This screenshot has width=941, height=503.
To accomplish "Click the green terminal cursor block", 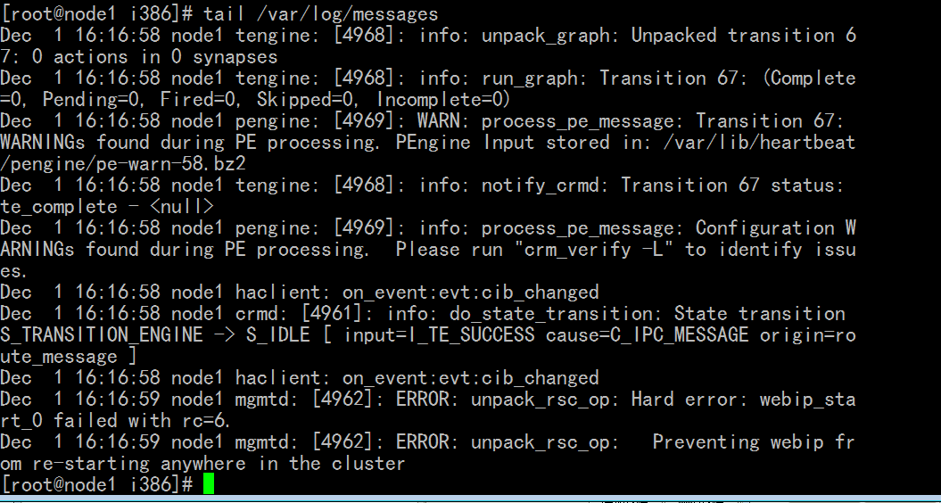I will (208, 483).
